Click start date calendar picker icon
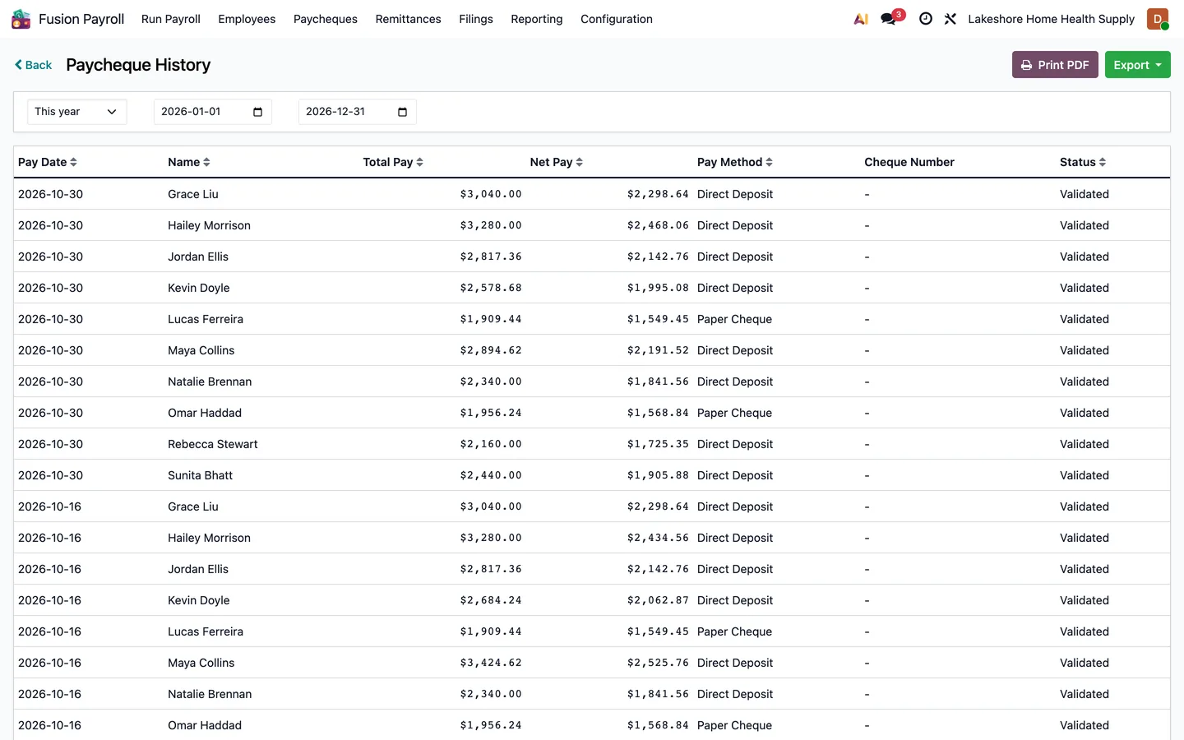This screenshot has width=1184, height=740. coord(257,112)
